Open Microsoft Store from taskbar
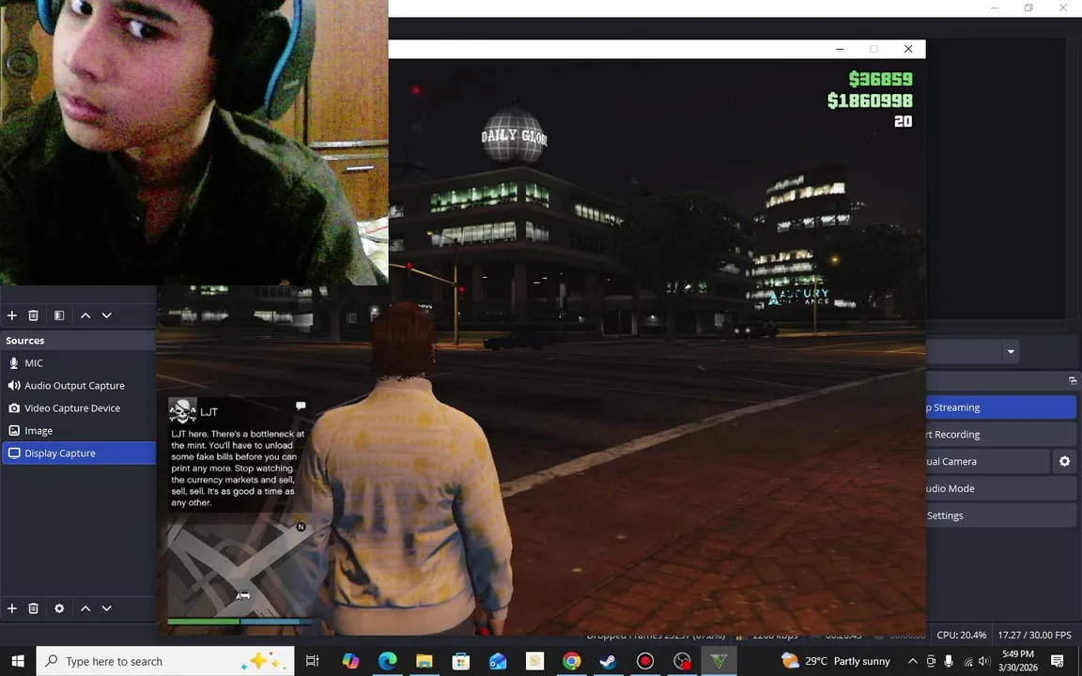 pos(461,662)
